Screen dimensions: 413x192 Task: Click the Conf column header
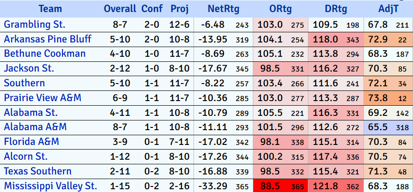(152, 9)
